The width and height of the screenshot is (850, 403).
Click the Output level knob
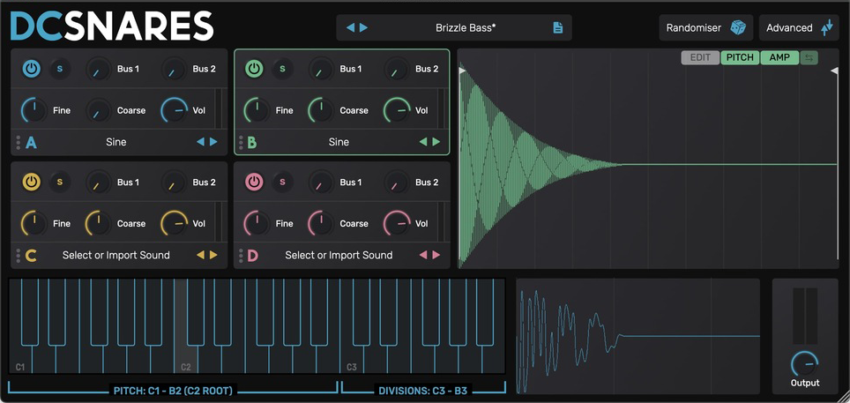[x=804, y=362]
